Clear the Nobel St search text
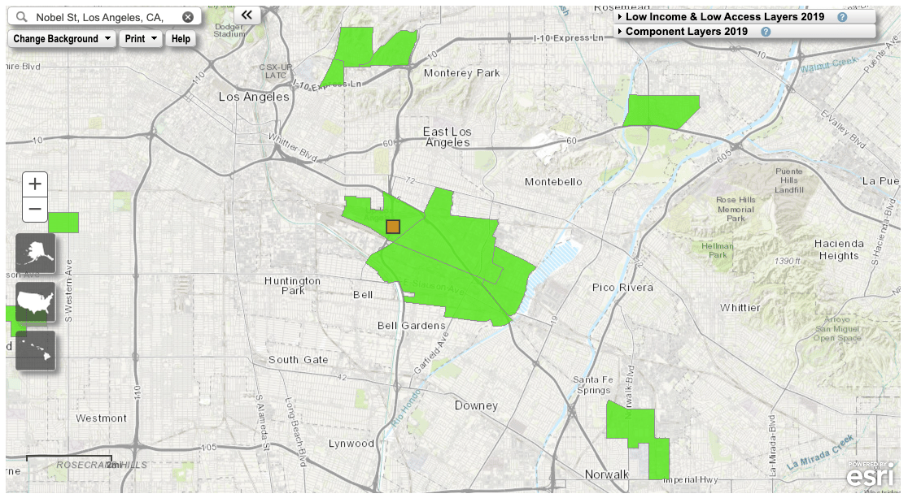Viewport: 908px width, 498px height. [x=188, y=17]
